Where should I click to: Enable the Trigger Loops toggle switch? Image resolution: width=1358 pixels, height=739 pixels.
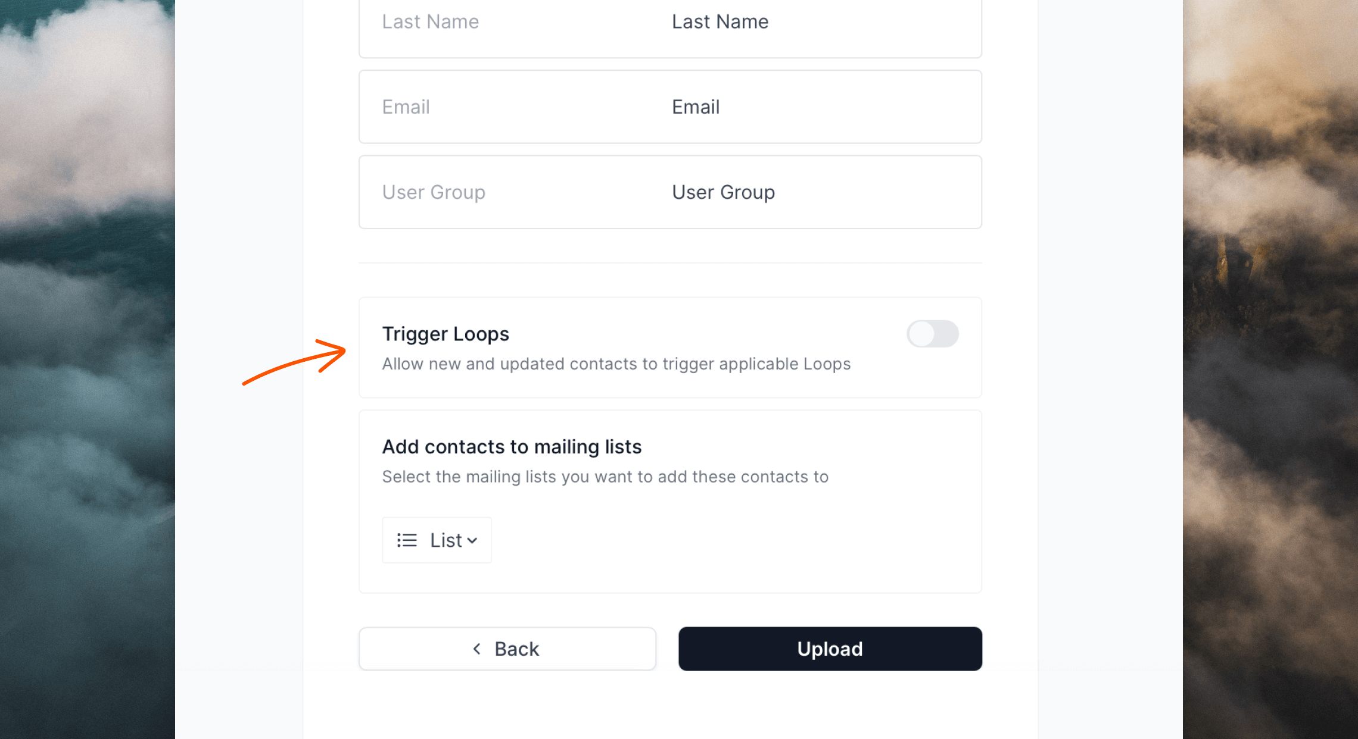coord(932,334)
